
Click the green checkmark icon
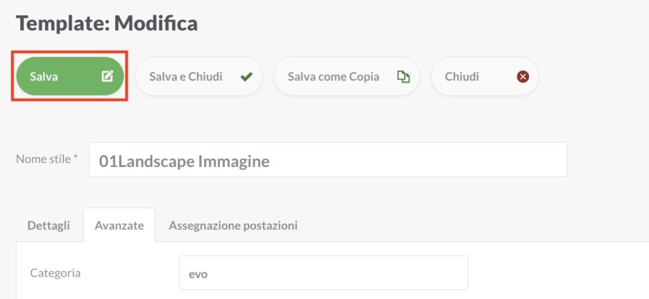click(247, 77)
